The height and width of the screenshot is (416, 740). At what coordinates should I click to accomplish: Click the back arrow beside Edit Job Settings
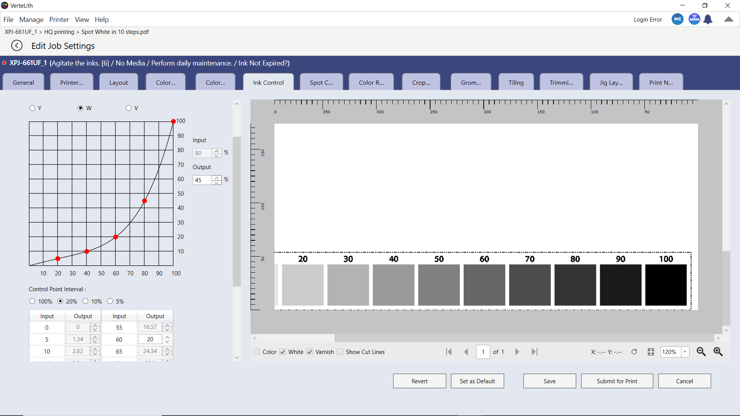[x=17, y=45]
